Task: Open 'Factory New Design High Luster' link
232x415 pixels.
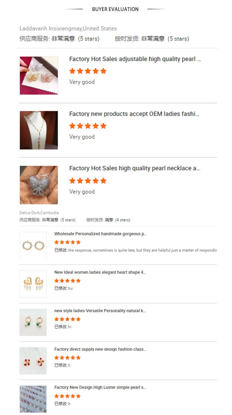Action: (x=100, y=387)
